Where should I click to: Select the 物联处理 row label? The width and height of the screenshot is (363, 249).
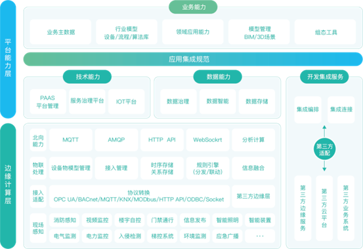coord(38,168)
